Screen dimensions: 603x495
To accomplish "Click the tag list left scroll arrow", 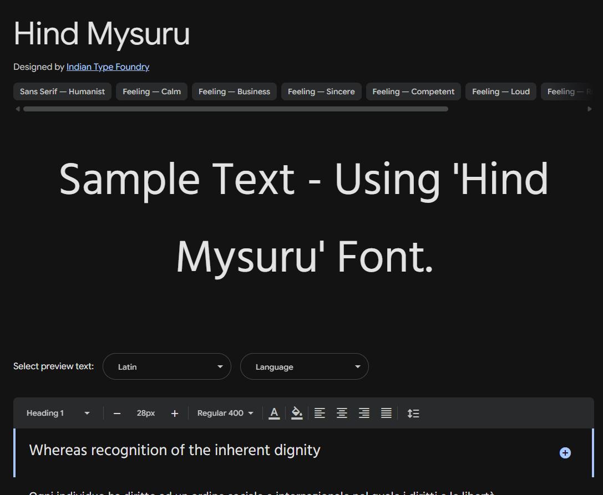I will click(x=18, y=109).
